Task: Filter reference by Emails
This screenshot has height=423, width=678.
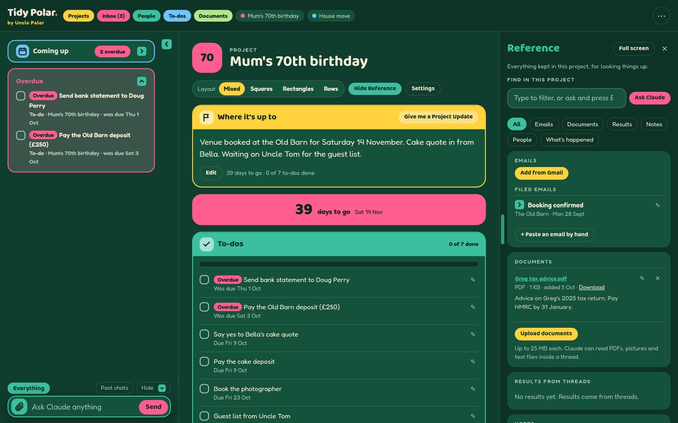Action: pos(544,124)
